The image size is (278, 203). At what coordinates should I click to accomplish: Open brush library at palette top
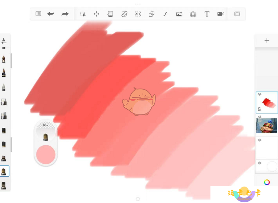pyautogui.click(x=4, y=41)
